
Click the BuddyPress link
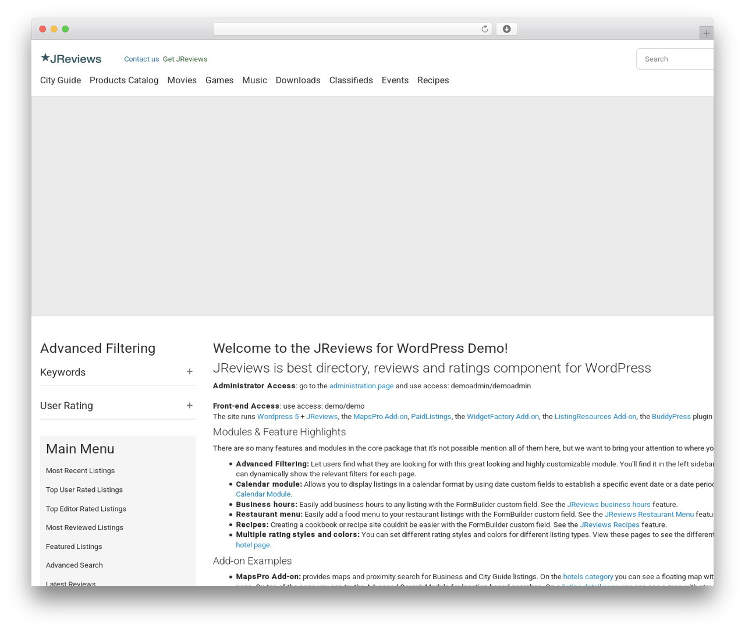671,417
